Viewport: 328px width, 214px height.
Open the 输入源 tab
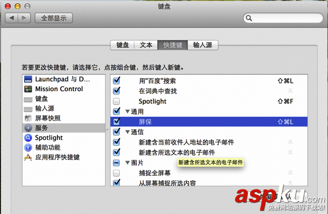coord(203,45)
